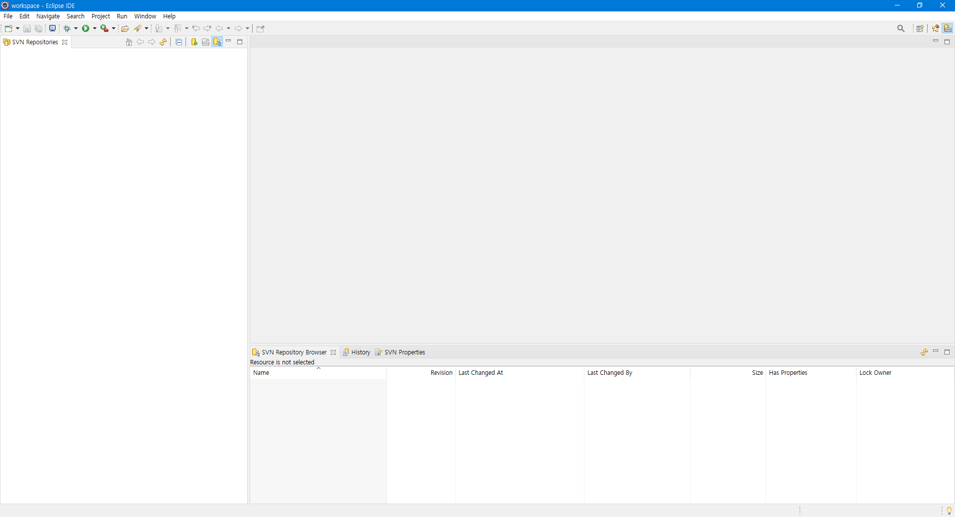
Task: Click the main toolbar Forward arrow
Action: 238,28
